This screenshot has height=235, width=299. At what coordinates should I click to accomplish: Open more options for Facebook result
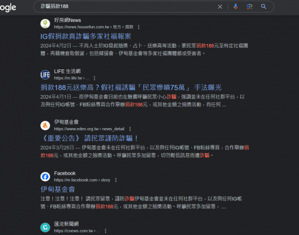pos(116,180)
